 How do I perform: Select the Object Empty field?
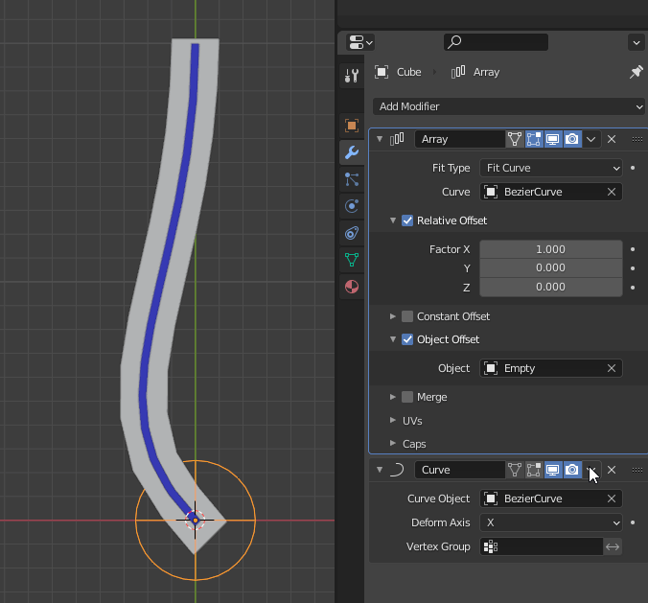coord(551,368)
